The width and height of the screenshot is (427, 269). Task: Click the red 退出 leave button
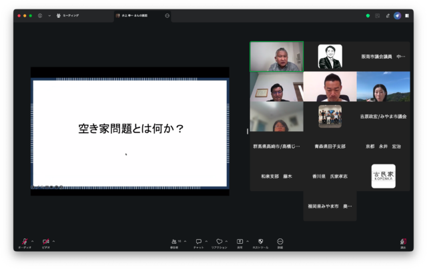(403, 242)
